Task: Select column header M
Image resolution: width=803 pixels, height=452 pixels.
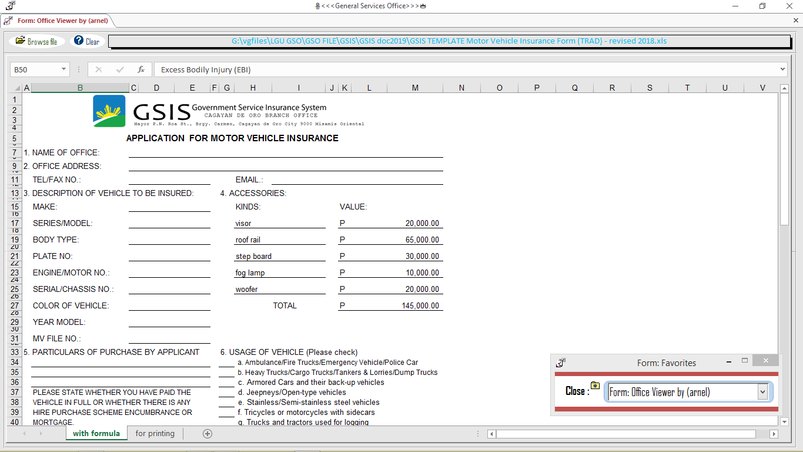Action: pyautogui.click(x=415, y=88)
